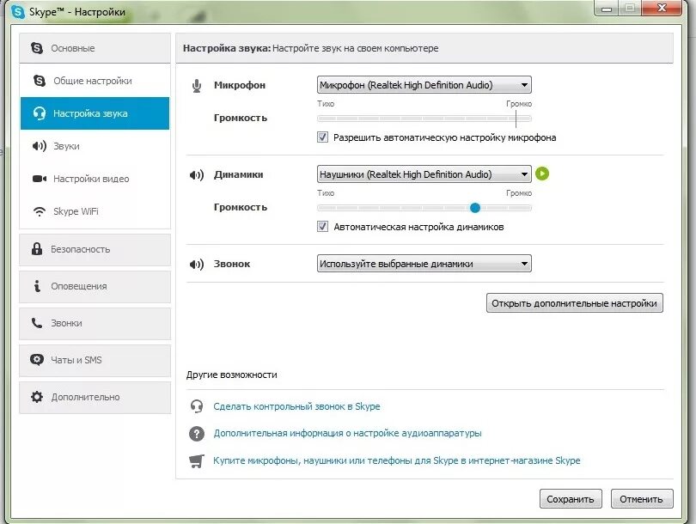Expand the Дополнительно section
The image size is (696, 524).
pos(95,397)
